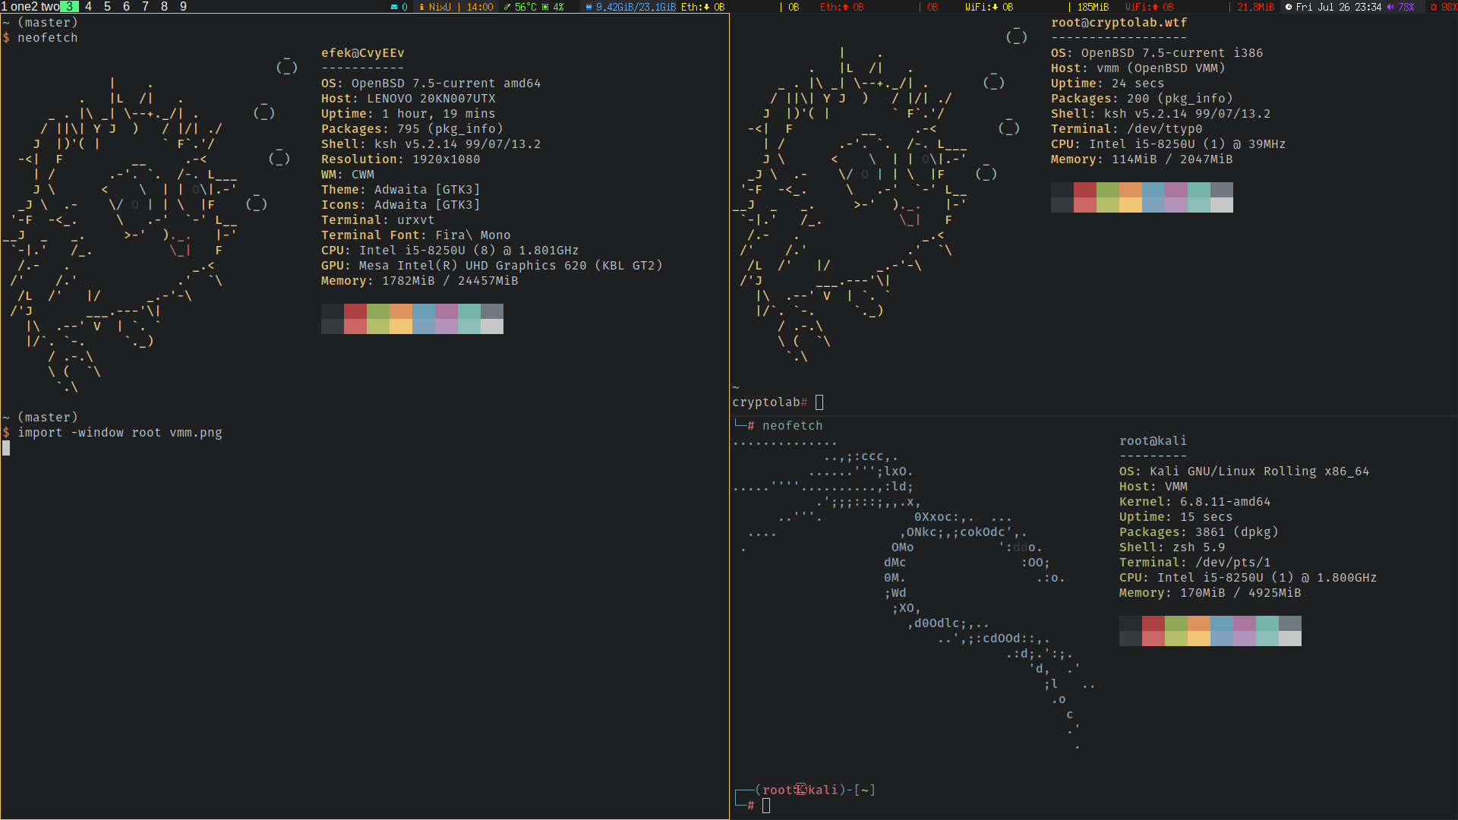The image size is (1458, 820).
Task: Click the teal color block in Kali palette
Action: pyautogui.click(x=1267, y=624)
